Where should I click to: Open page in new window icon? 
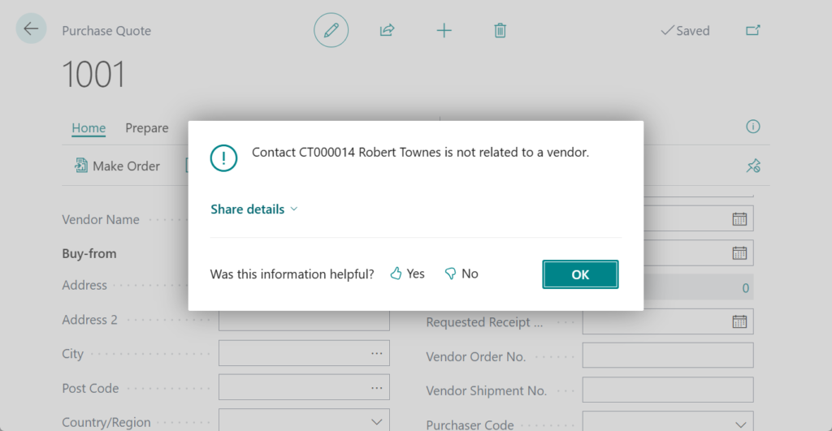(753, 31)
